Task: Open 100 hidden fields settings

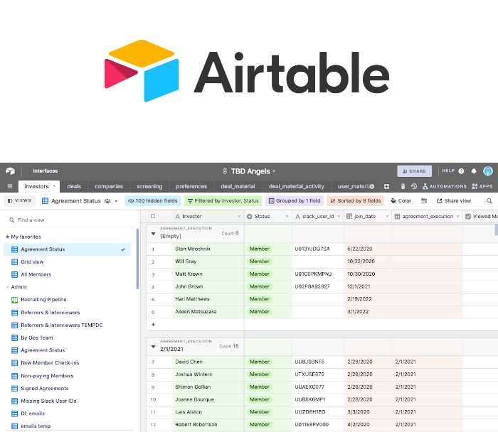Action: [x=153, y=201]
